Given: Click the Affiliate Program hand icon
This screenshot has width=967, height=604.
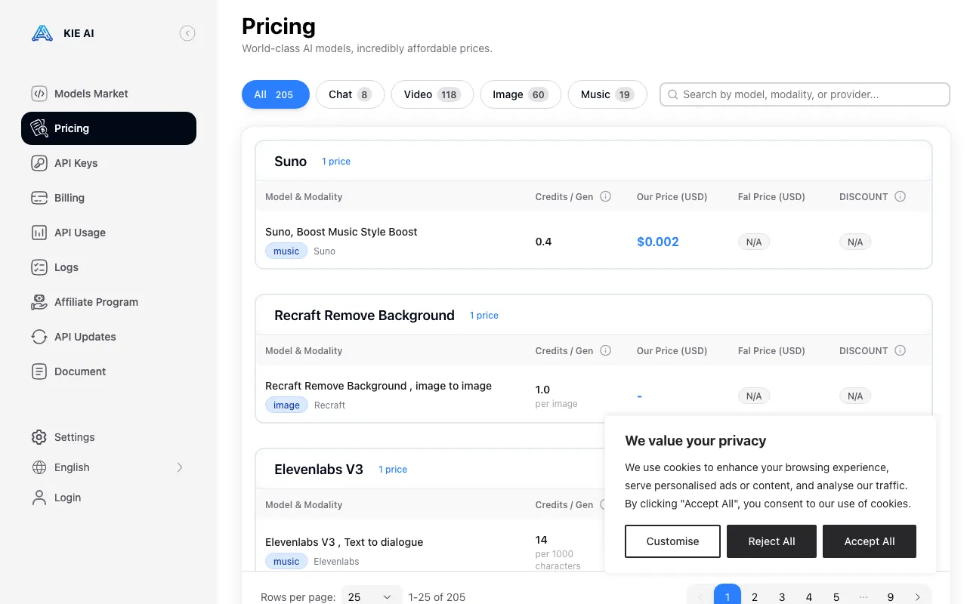Looking at the screenshot, I should tap(39, 302).
